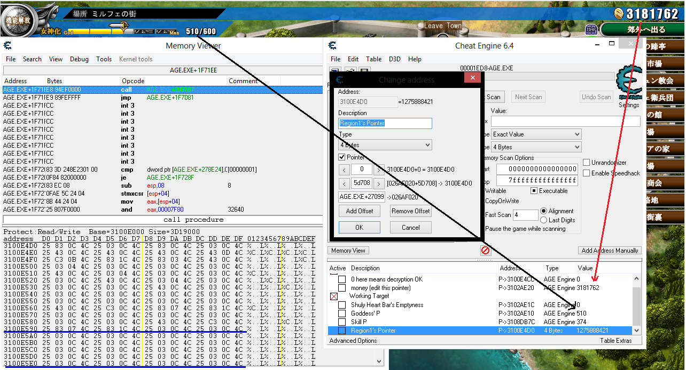Click Cancel in the Change address dialog
The height and width of the screenshot is (370, 686).
coord(411,228)
